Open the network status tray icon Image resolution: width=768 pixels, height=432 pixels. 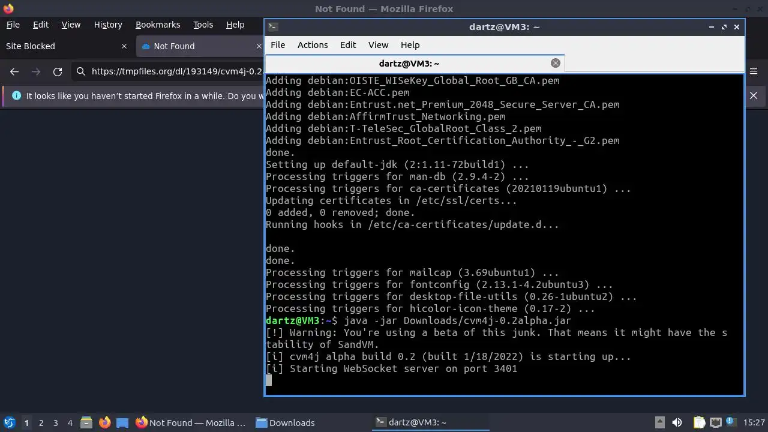715,422
